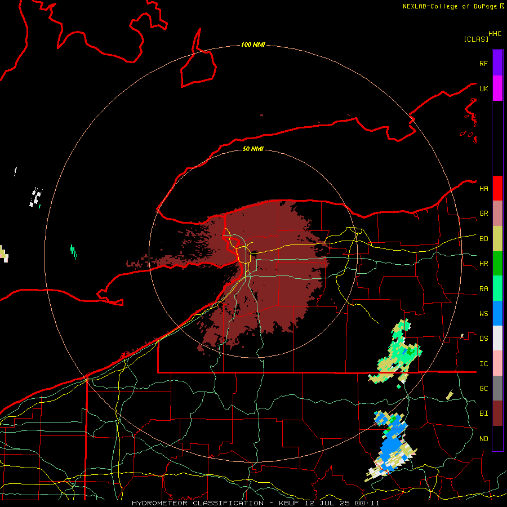
Task: Click the DS legend label
Action: coord(483,339)
